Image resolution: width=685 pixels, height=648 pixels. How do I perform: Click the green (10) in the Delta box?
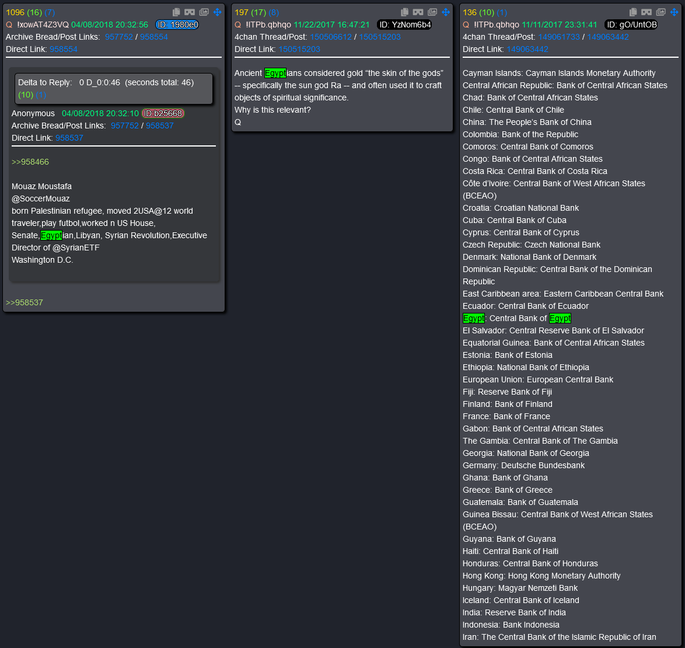pos(26,95)
